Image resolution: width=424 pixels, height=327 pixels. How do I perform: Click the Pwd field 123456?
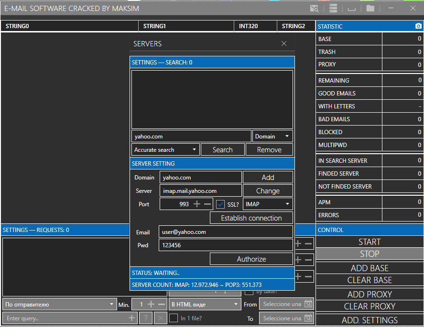tap(226, 245)
